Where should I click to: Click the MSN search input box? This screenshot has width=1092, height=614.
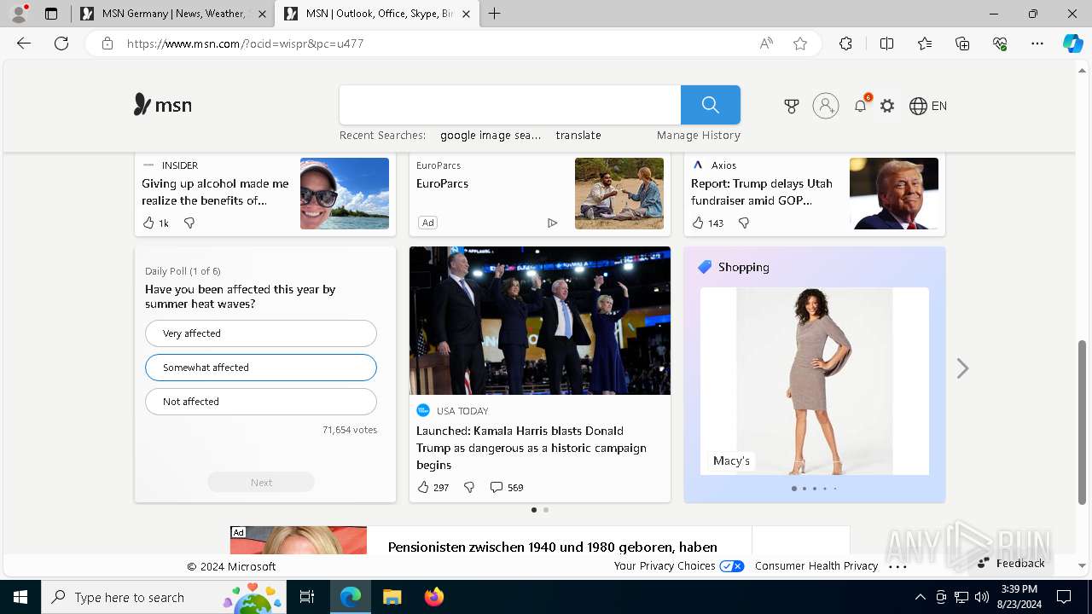point(510,105)
